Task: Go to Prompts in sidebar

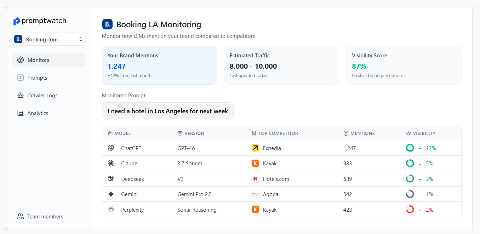Action: (x=49, y=78)
